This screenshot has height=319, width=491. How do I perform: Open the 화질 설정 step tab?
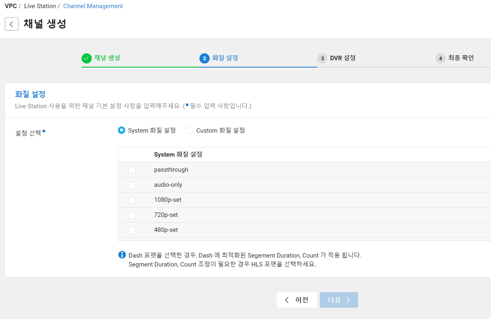coord(225,58)
